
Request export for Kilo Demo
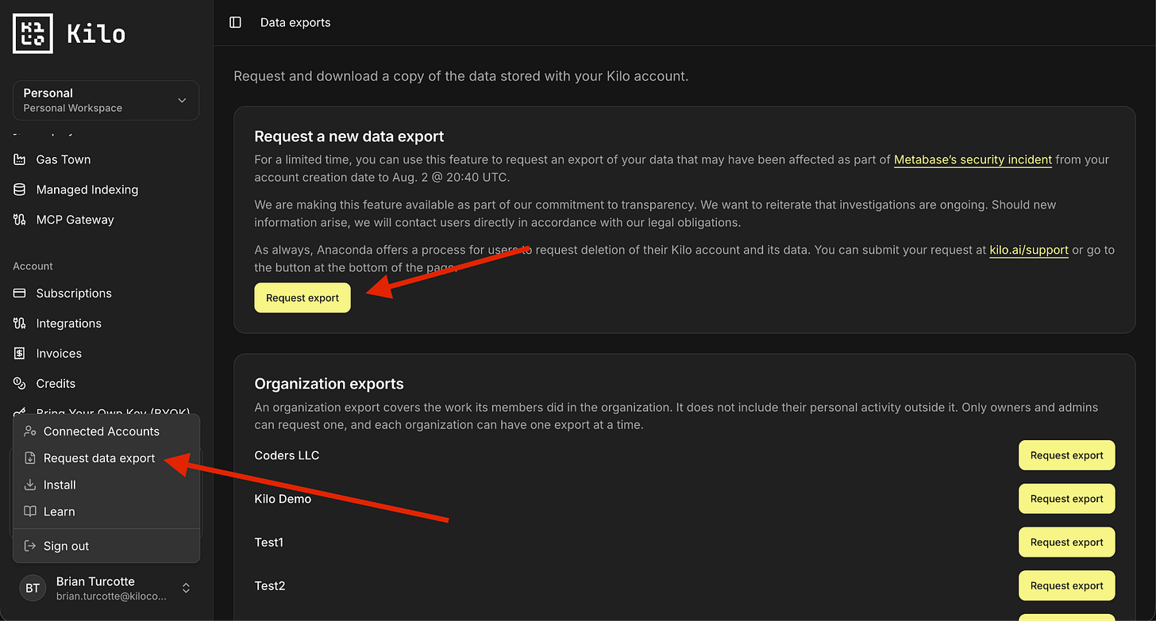1066,499
